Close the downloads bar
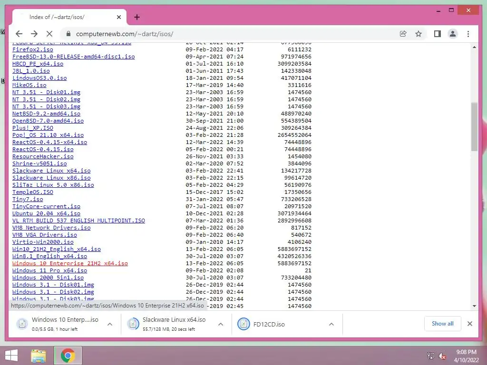Viewport: 487px width, 365px height. (x=470, y=324)
